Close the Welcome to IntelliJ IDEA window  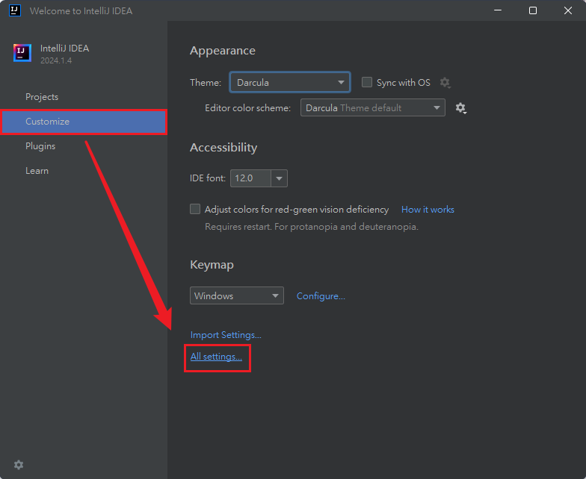pos(568,10)
